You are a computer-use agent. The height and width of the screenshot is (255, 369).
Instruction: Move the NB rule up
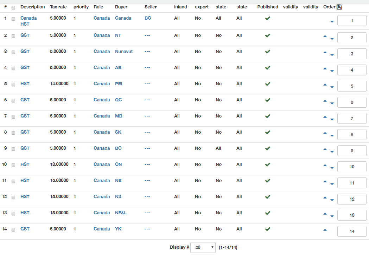pyautogui.click(x=325, y=182)
